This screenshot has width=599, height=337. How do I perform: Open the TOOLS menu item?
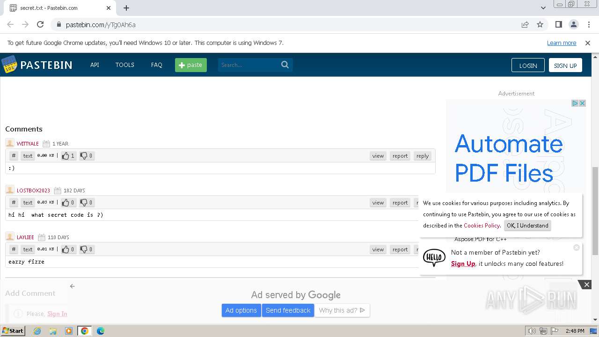(x=125, y=65)
